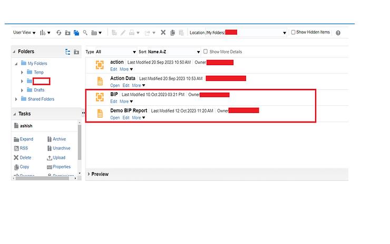
Task: Click Properties in Tasks panel
Action: tap(58, 167)
